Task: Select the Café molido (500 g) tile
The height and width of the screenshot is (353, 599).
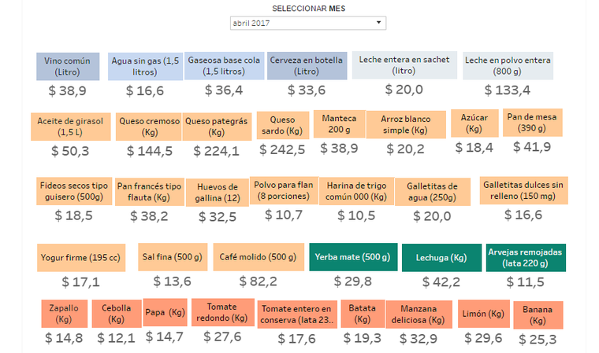Action: click(x=258, y=257)
